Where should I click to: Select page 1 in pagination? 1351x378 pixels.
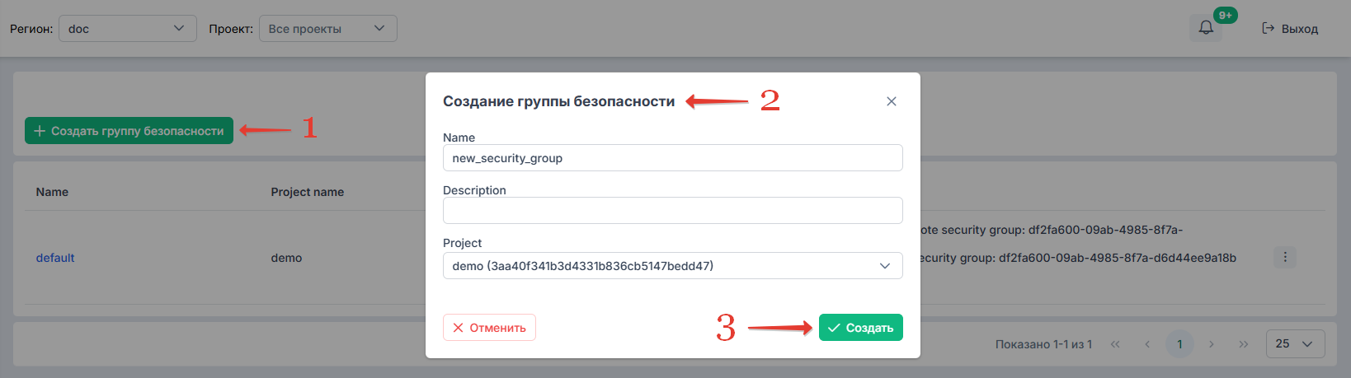click(x=1179, y=344)
